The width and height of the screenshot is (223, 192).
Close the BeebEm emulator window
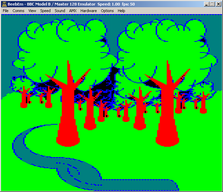coord(218,4)
